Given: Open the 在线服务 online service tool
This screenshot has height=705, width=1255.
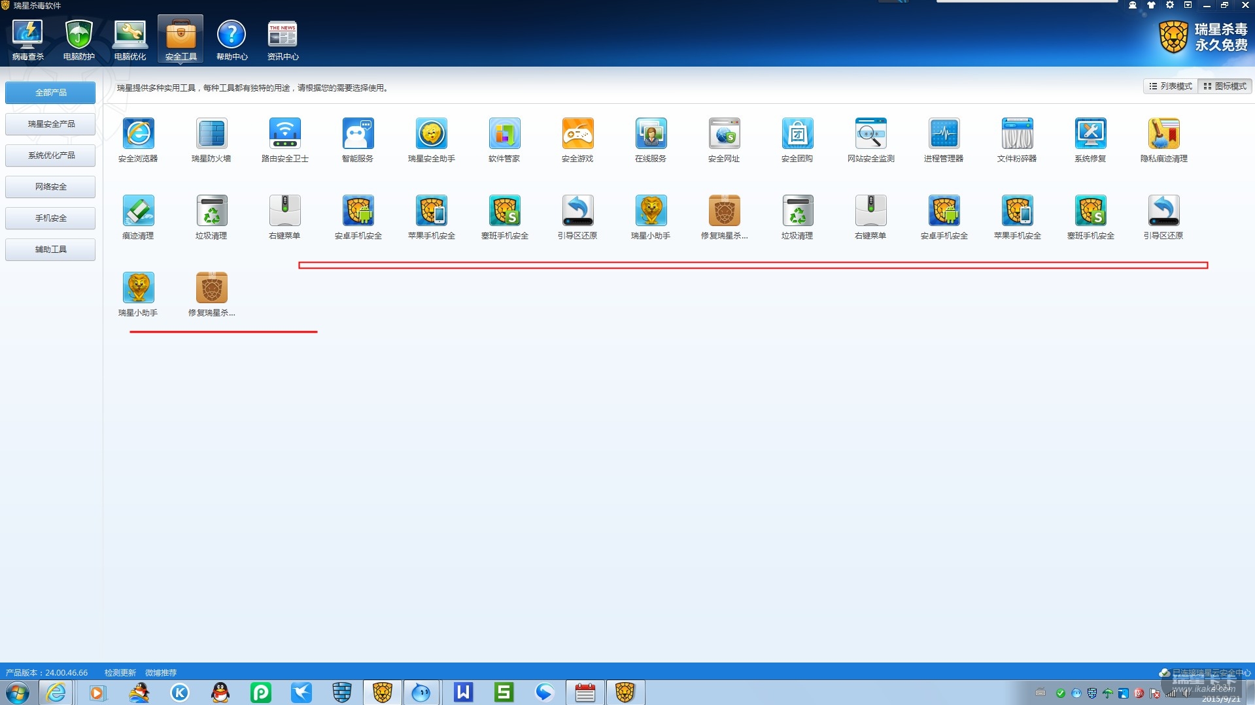Looking at the screenshot, I should click(x=651, y=140).
